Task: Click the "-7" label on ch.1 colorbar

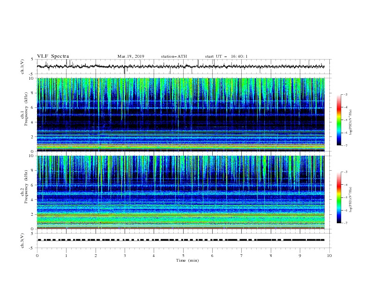Action: [x=346, y=145]
